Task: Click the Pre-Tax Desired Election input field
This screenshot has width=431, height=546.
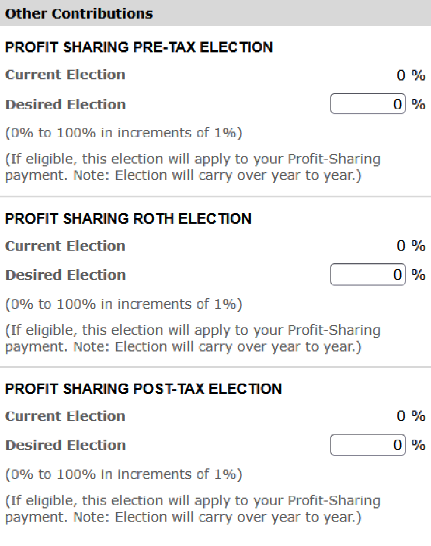Action: click(367, 104)
